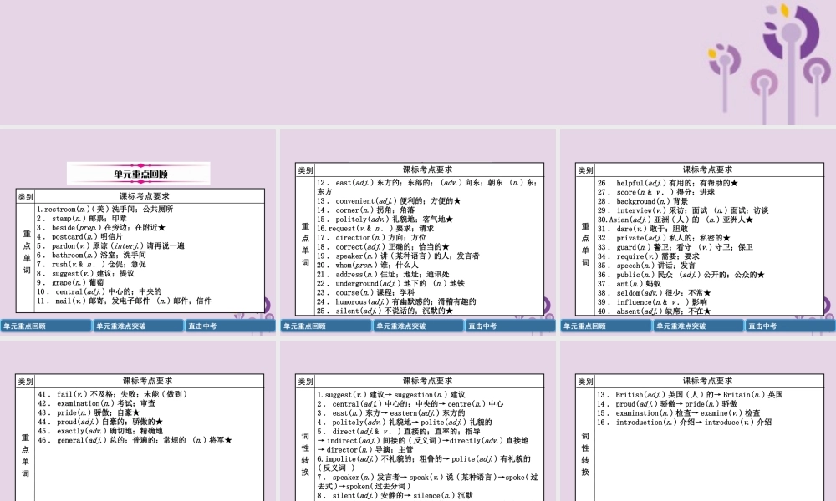Open the 词性转换 slide starting with suggest→suggestion
This screenshot has height=501, width=836.
(417, 421)
